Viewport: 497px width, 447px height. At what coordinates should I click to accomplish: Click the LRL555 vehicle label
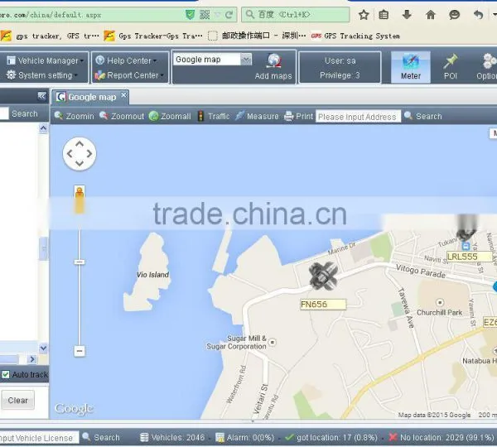tap(469, 257)
